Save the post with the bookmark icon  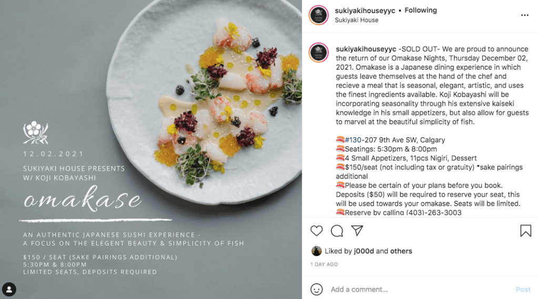coord(525,231)
